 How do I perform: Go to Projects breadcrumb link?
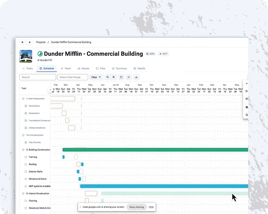pos(41,42)
